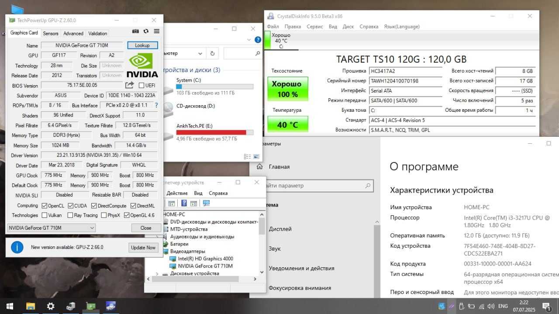Switch Explorer to large icons view
559x314 pixels.
[x=256, y=157]
